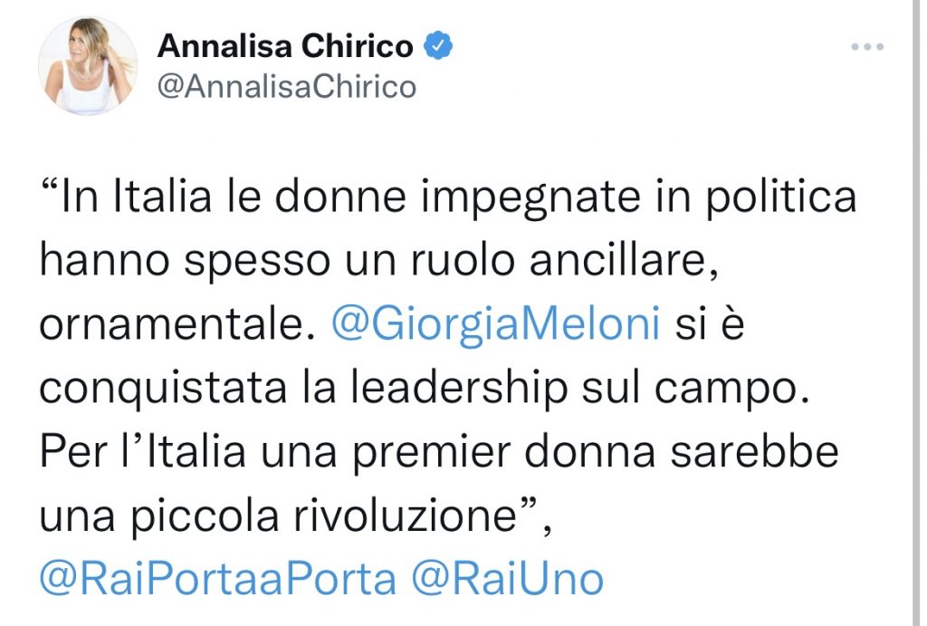
Task: Click the tweet's first line about Italia
Action: 449,197
